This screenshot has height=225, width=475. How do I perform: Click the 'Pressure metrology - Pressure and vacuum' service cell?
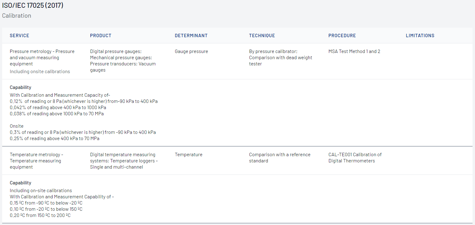(42, 58)
